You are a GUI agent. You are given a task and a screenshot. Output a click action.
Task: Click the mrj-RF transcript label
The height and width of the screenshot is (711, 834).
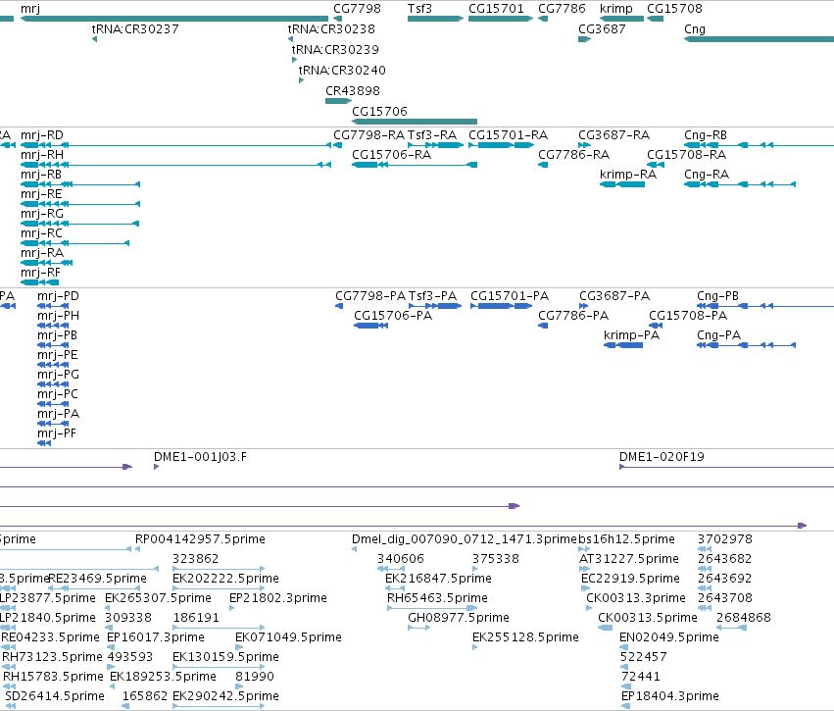point(40,273)
